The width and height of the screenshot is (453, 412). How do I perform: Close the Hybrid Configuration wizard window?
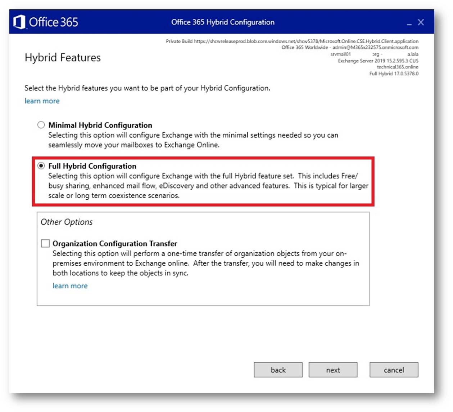[x=421, y=22]
